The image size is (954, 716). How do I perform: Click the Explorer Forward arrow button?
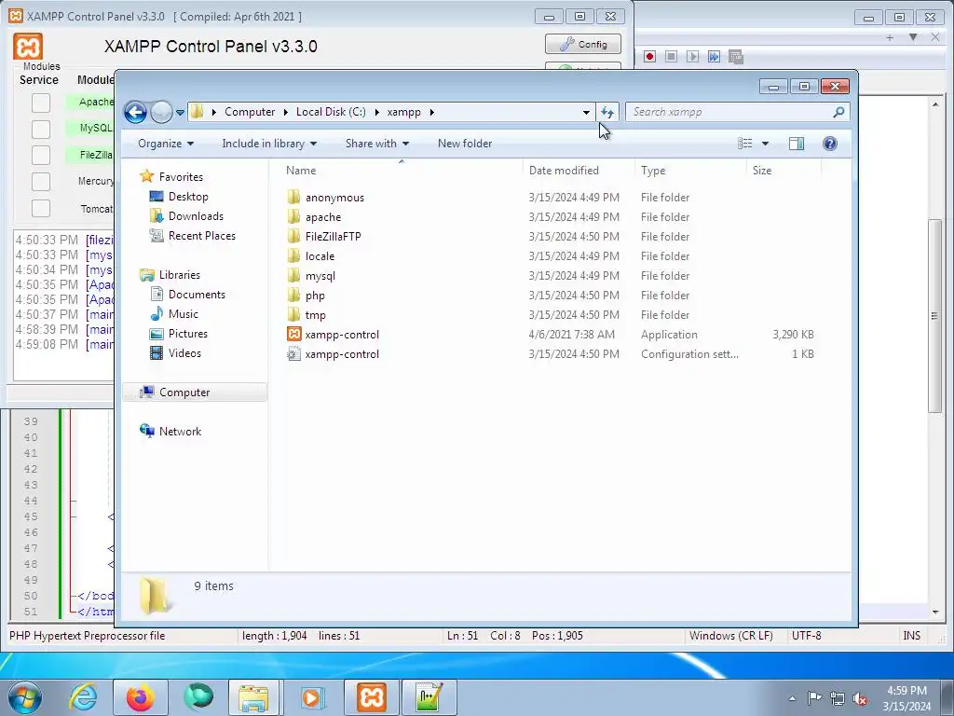pos(161,112)
